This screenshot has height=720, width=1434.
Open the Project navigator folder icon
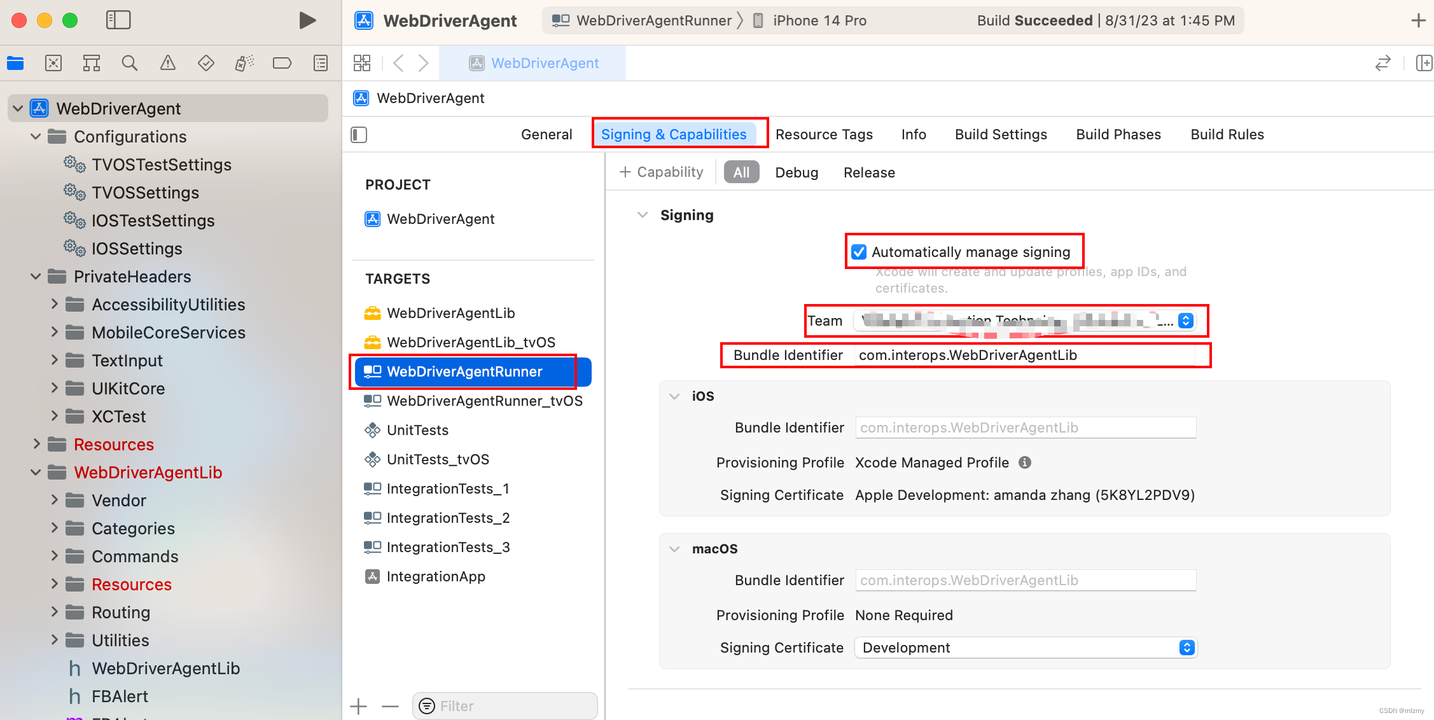point(15,63)
